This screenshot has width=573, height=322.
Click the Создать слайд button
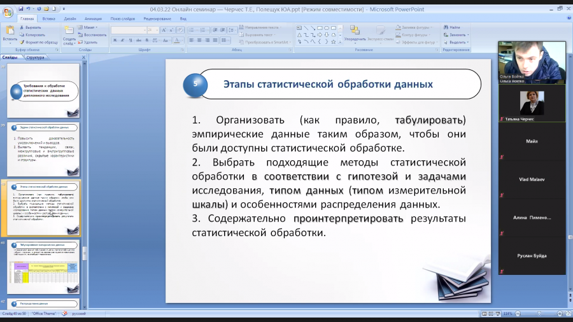click(69, 36)
